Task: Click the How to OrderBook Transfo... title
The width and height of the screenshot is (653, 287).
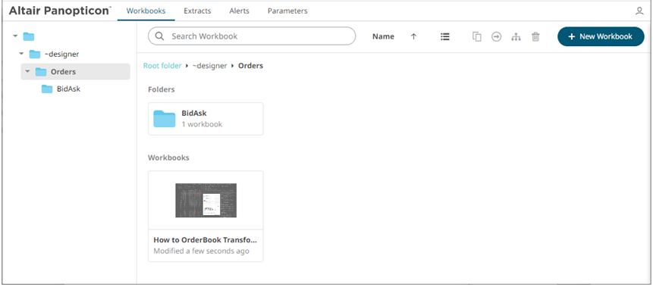Action: (206, 240)
